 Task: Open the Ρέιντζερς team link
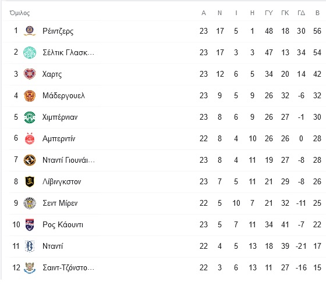58,31
